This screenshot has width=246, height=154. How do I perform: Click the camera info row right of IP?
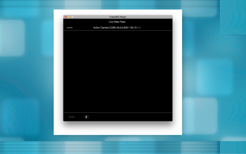[x=157, y=28]
